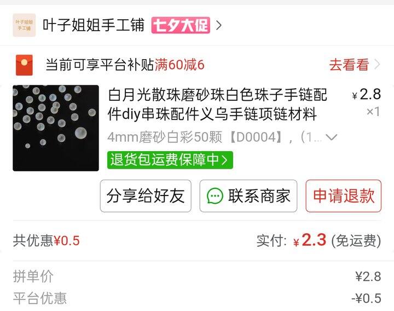
Task: Click 分享给好友 button
Action: pyautogui.click(x=146, y=196)
